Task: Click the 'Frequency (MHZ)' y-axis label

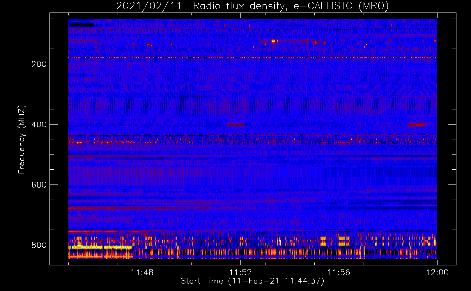Action: point(22,140)
